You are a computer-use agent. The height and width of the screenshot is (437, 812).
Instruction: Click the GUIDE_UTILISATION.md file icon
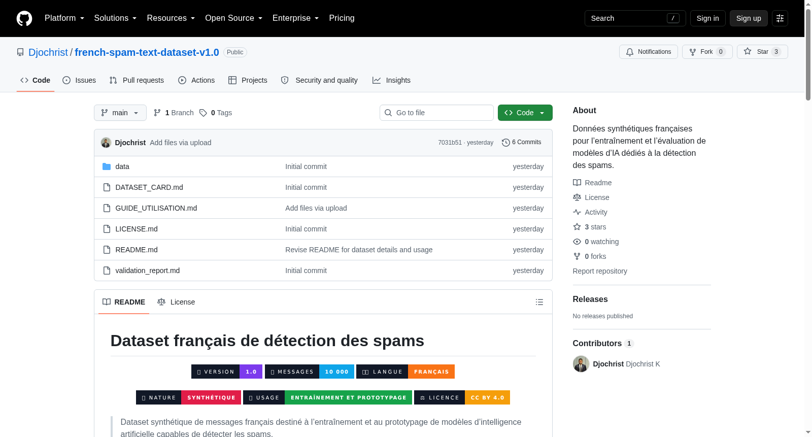[107, 208]
